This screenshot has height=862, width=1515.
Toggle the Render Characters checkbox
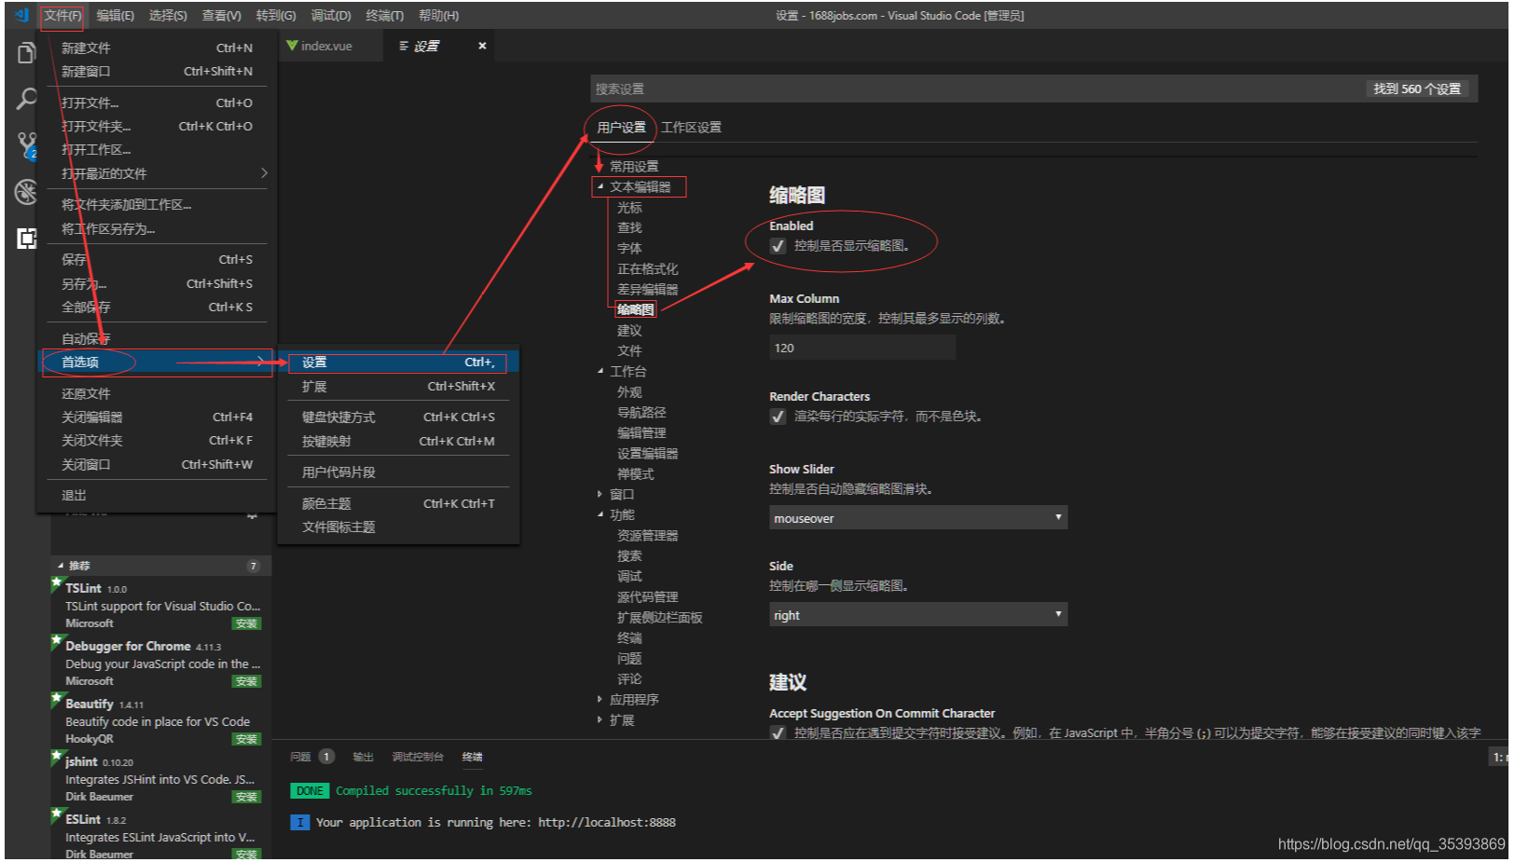tap(778, 417)
